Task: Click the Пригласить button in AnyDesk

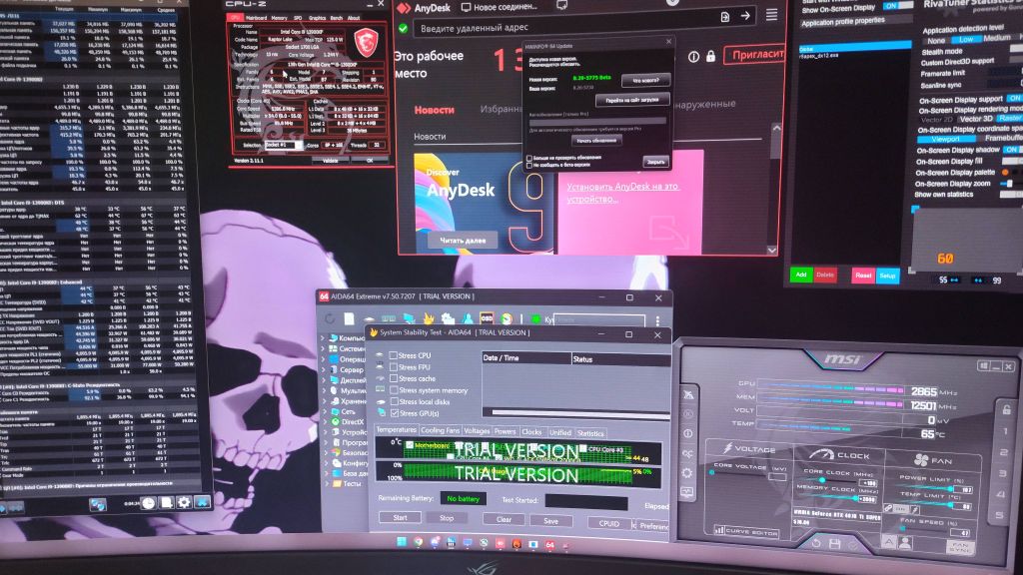Action: coord(754,55)
